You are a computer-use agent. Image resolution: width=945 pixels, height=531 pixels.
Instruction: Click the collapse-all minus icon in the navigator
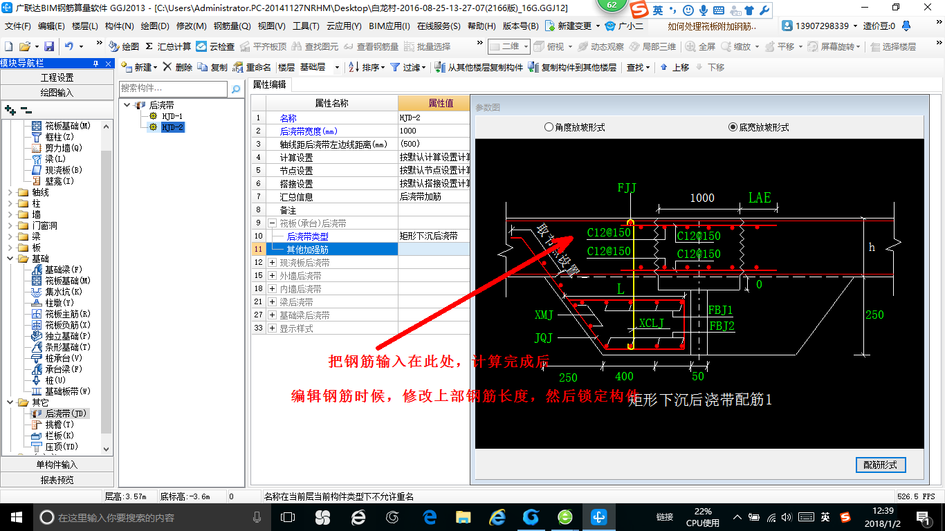coord(26,109)
